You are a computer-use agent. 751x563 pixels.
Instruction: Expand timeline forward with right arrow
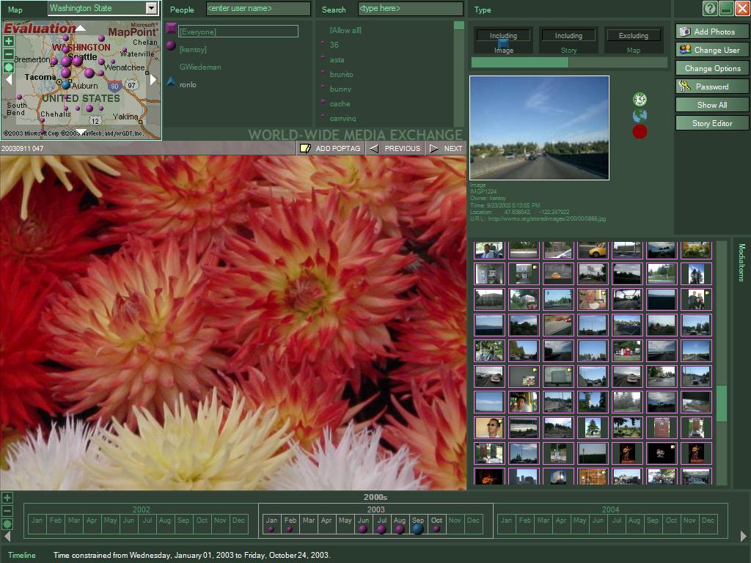(744, 536)
